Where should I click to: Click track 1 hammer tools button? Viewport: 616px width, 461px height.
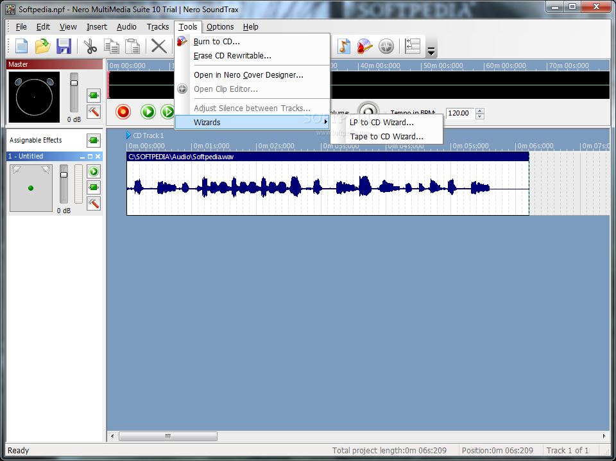coord(94,204)
